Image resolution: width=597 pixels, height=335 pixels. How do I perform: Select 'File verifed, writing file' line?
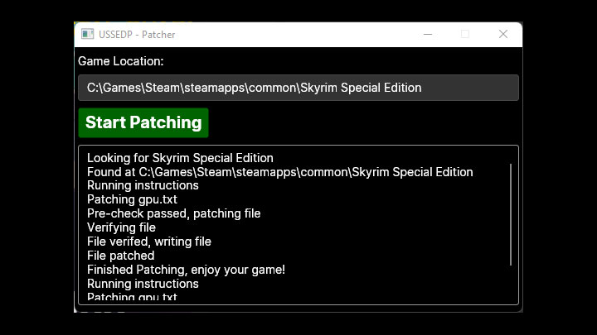(149, 242)
